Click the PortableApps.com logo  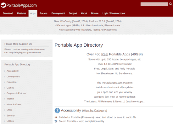(x=19, y=5)
